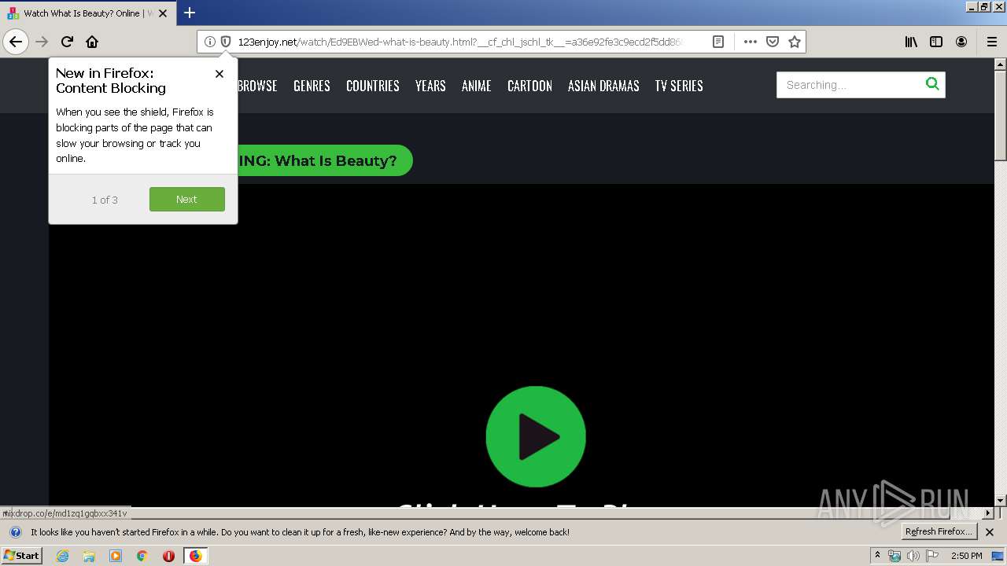This screenshot has width=1007, height=566.
Task: Toggle reader view in address bar
Action: click(x=718, y=42)
